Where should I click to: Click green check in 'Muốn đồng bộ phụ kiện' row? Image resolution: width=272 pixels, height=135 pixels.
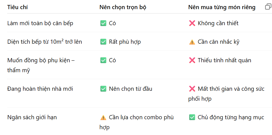pyautogui.click(x=103, y=60)
